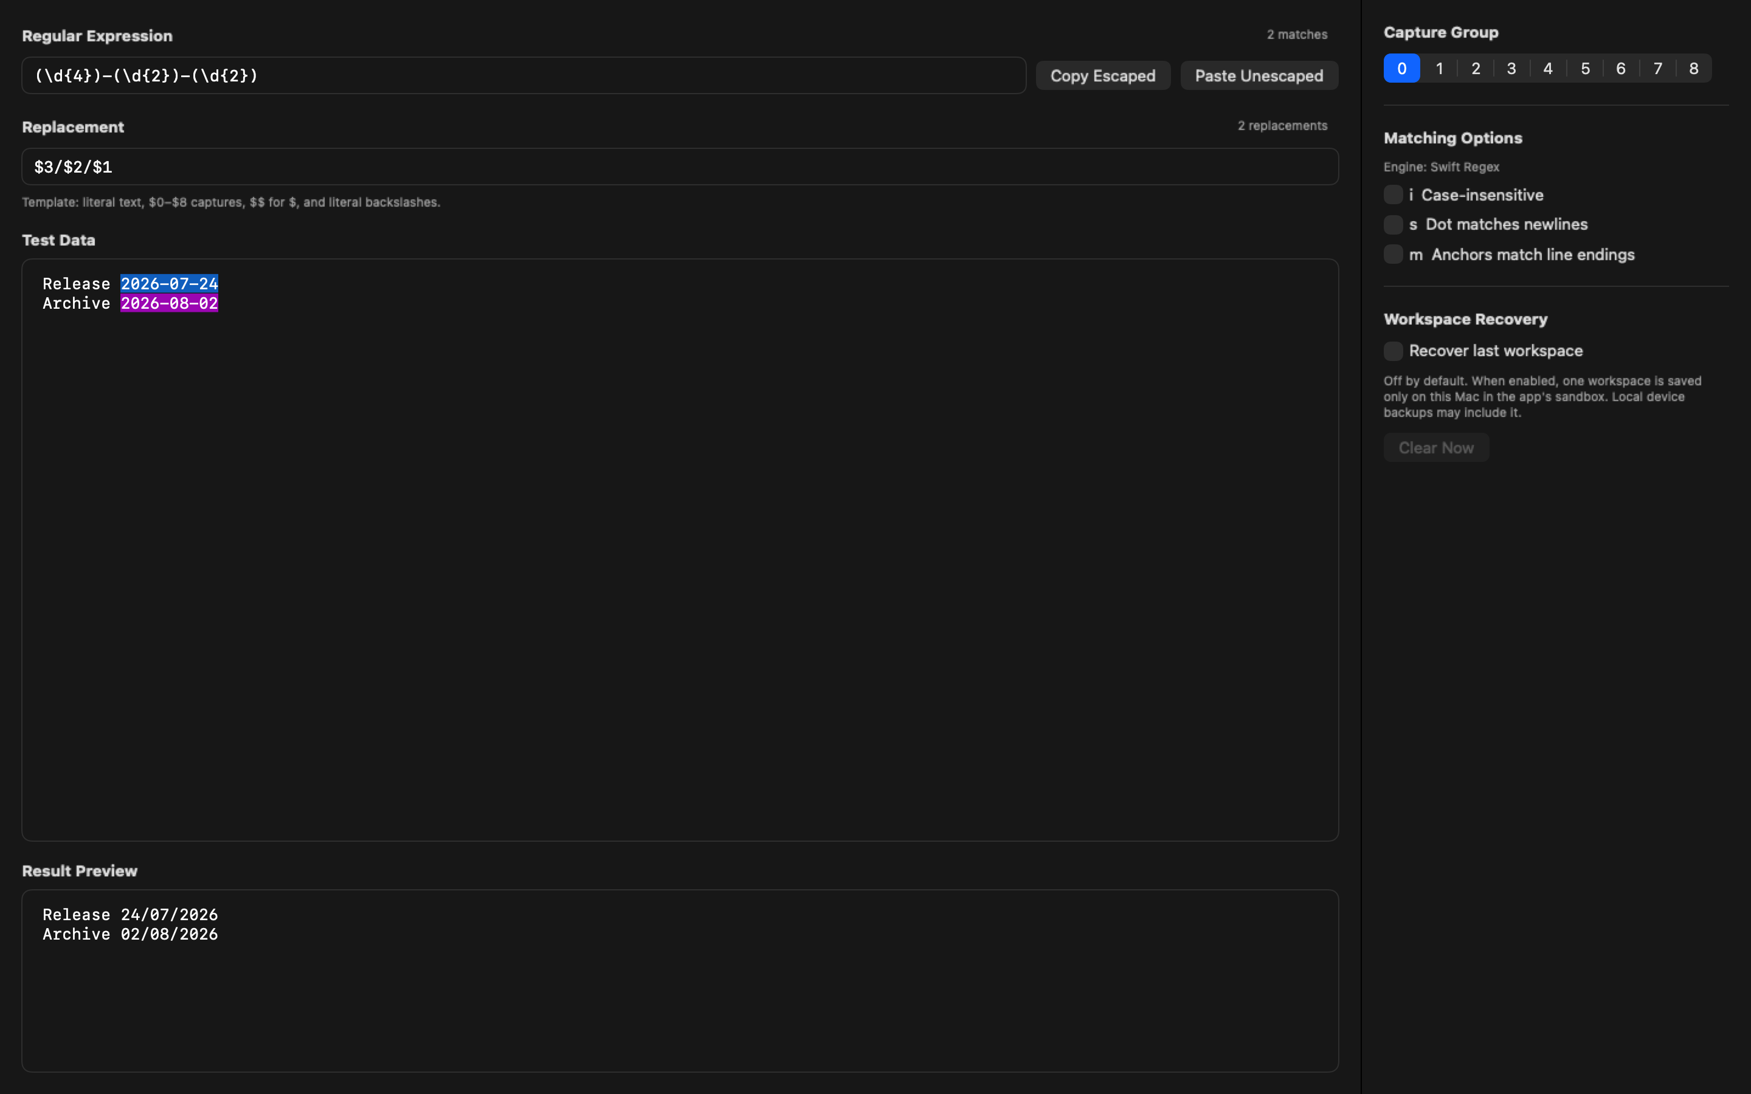The height and width of the screenshot is (1094, 1751).
Task: Focus the Regular Expression input field
Action: pos(524,76)
